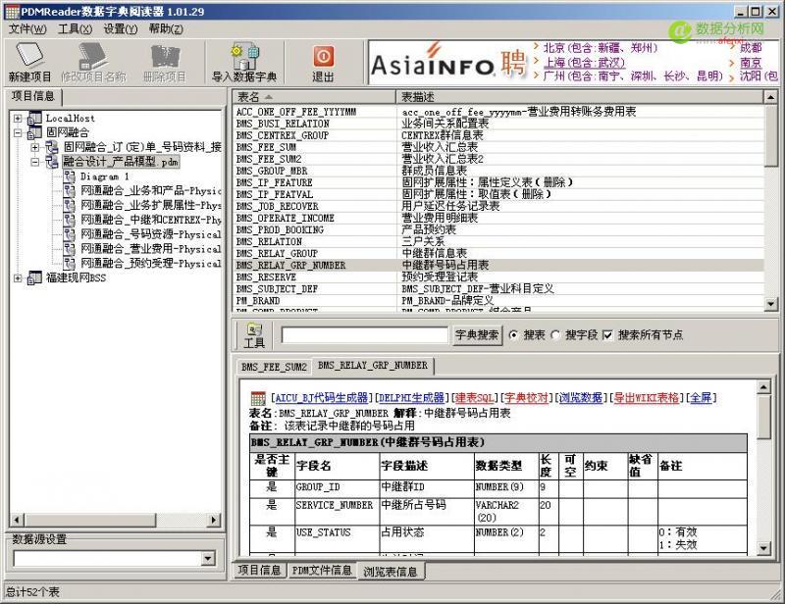Select the 福建现网BSS project icon

coord(34,277)
